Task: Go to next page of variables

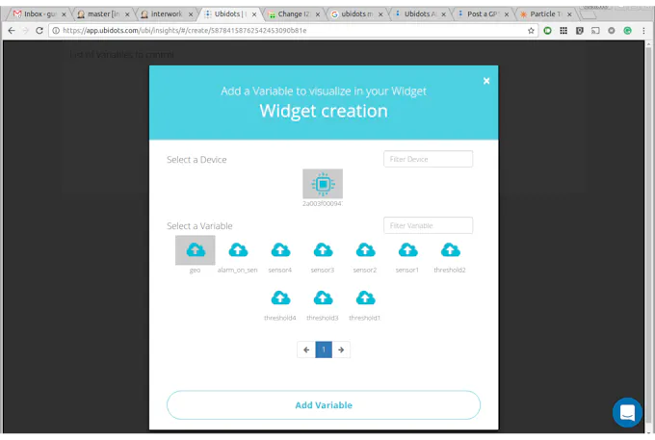Action: [x=341, y=349]
